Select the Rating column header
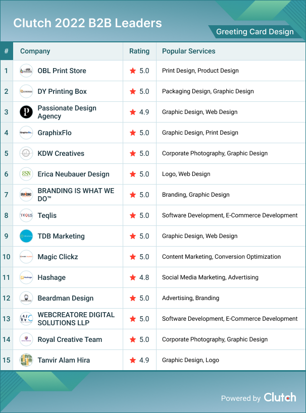This screenshot has width=306, height=413. tap(139, 51)
